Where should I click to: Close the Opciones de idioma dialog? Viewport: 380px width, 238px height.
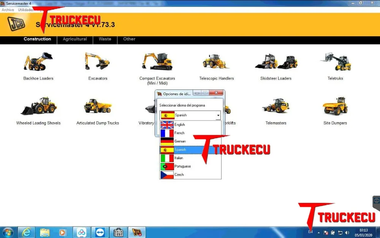point(216,93)
